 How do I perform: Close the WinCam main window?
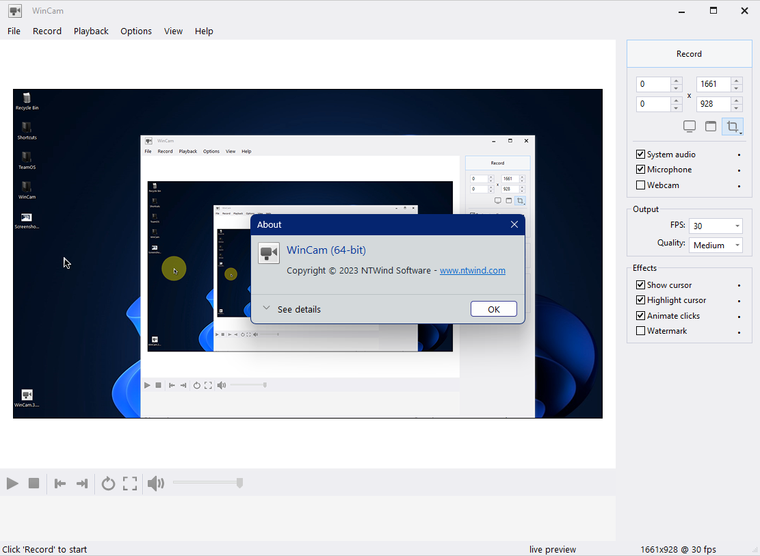coord(744,11)
